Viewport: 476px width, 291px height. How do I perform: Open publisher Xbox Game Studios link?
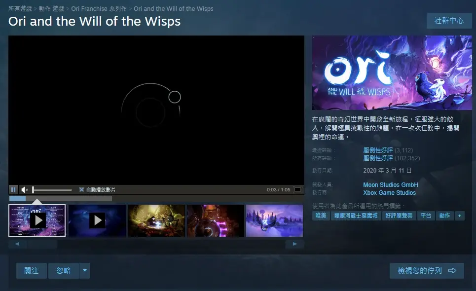[390, 193]
